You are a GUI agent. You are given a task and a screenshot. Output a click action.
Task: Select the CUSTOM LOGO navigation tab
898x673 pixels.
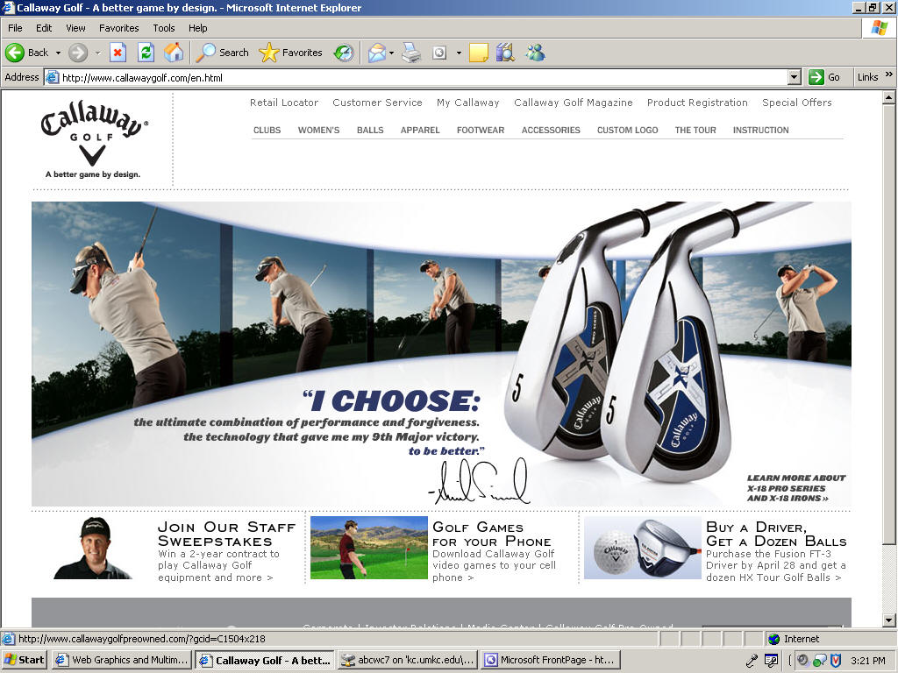[628, 130]
